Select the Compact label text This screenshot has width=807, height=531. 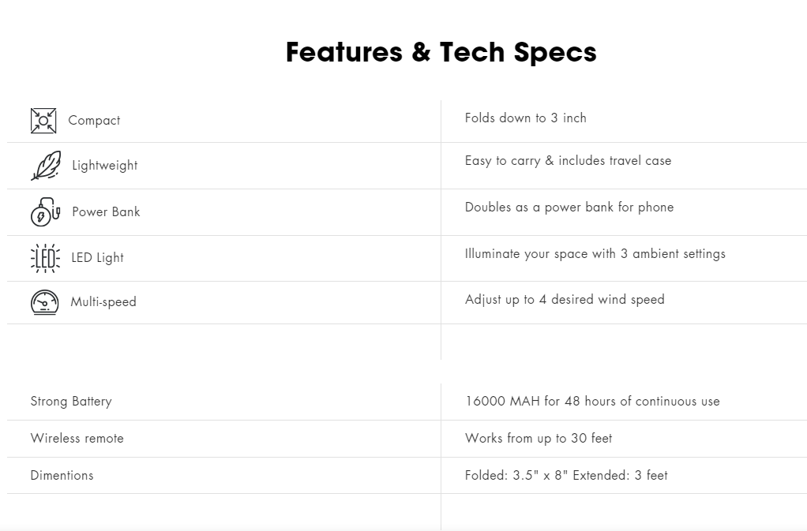point(94,121)
